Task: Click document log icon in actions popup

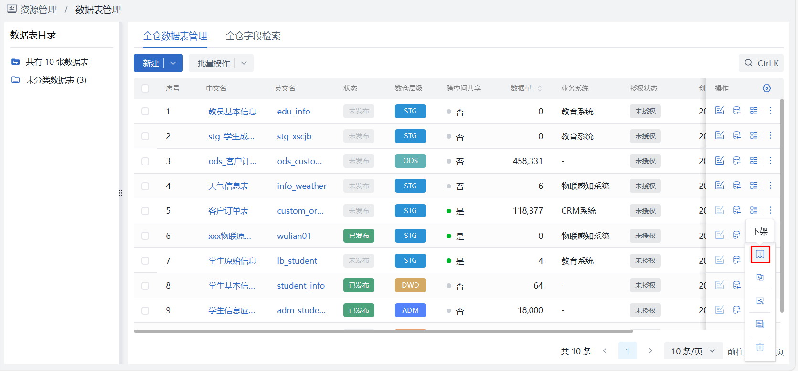Action: tap(760, 324)
